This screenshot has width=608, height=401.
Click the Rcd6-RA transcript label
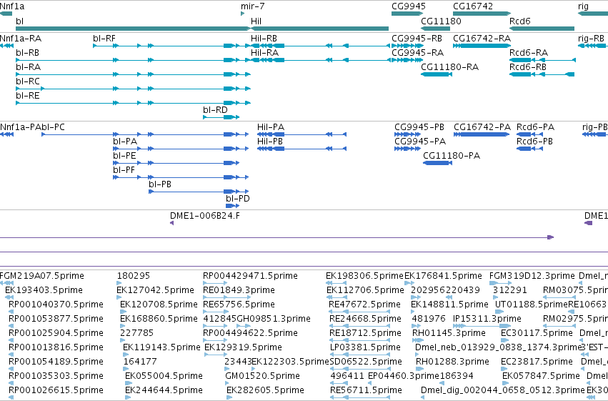(529, 53)
